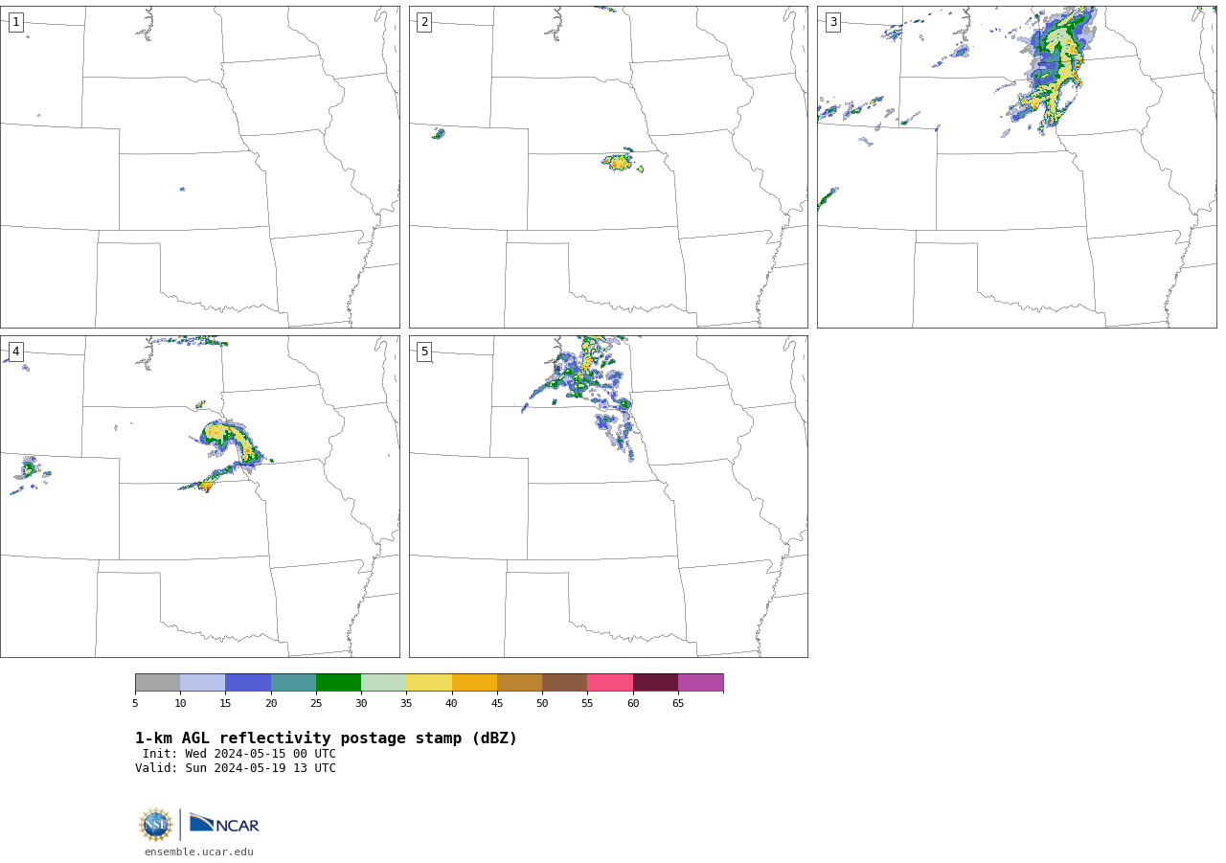The width and height of the screenshot is (1226, 863).
Task: Click the ensemble.ucar.edu text
Action: pos(199,852)
